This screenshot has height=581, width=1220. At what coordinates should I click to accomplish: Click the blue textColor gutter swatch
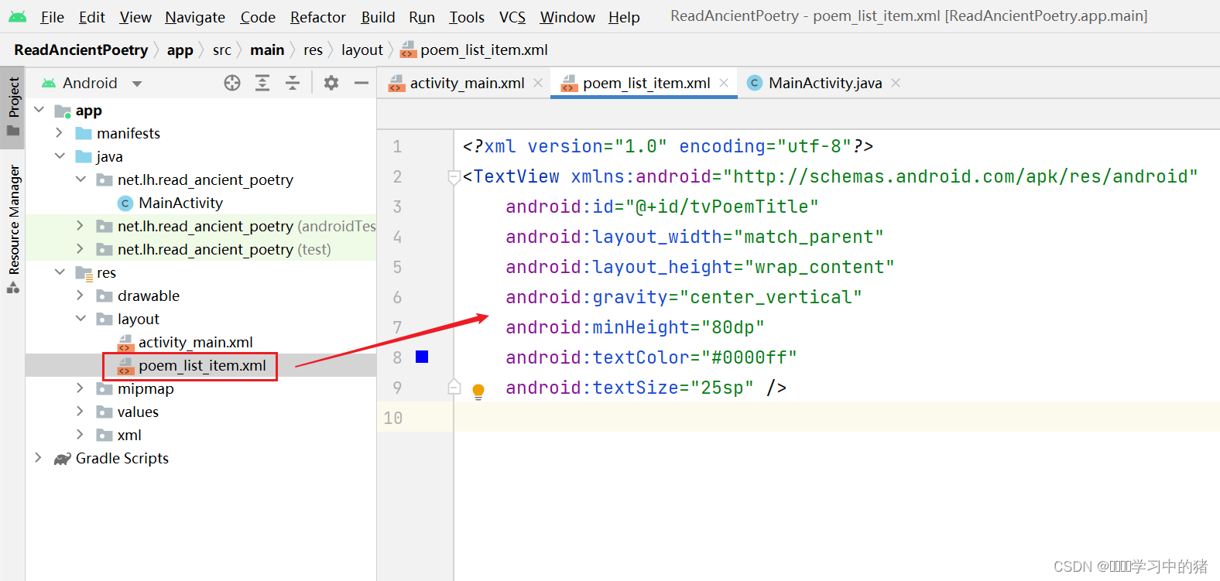click(x=422, y=357)
